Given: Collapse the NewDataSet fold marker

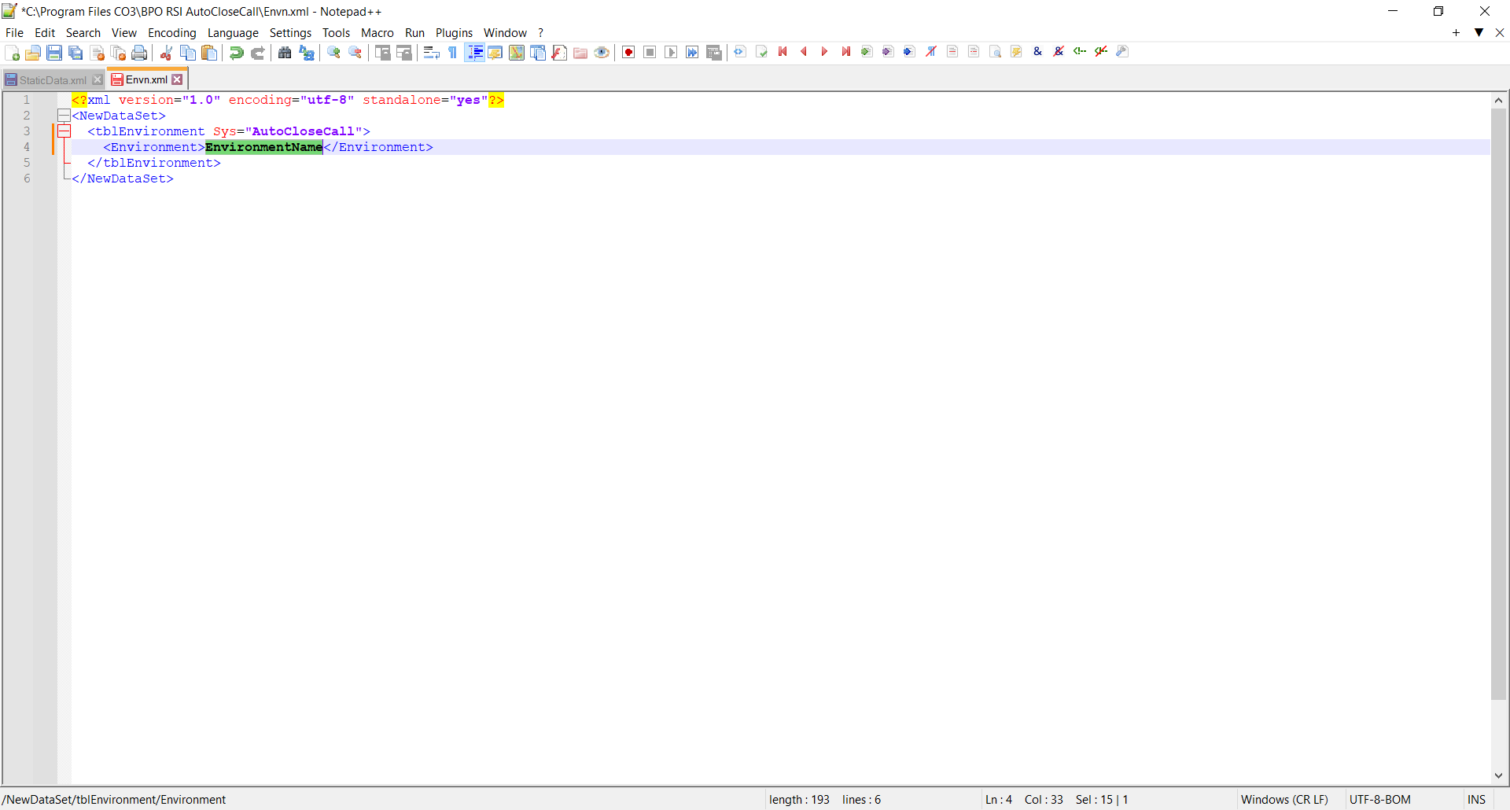Looking at the screenshot, I should (64, 116).
